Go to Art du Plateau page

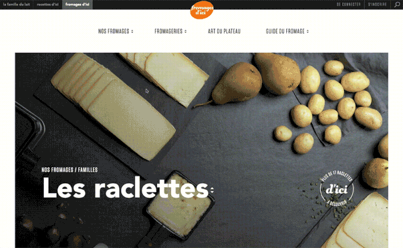pos(224,31)
